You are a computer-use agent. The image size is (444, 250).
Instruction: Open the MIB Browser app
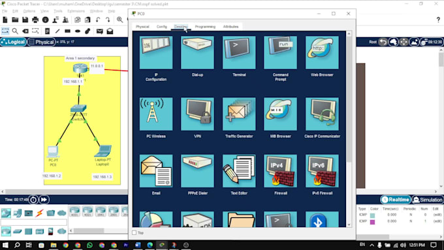[x=280, y=114]
